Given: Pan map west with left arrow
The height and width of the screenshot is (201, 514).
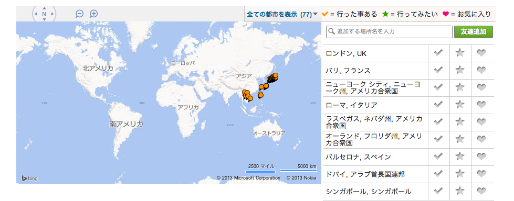Looking at the screenshot, I should pyautogui.click(x=36, y=14).
